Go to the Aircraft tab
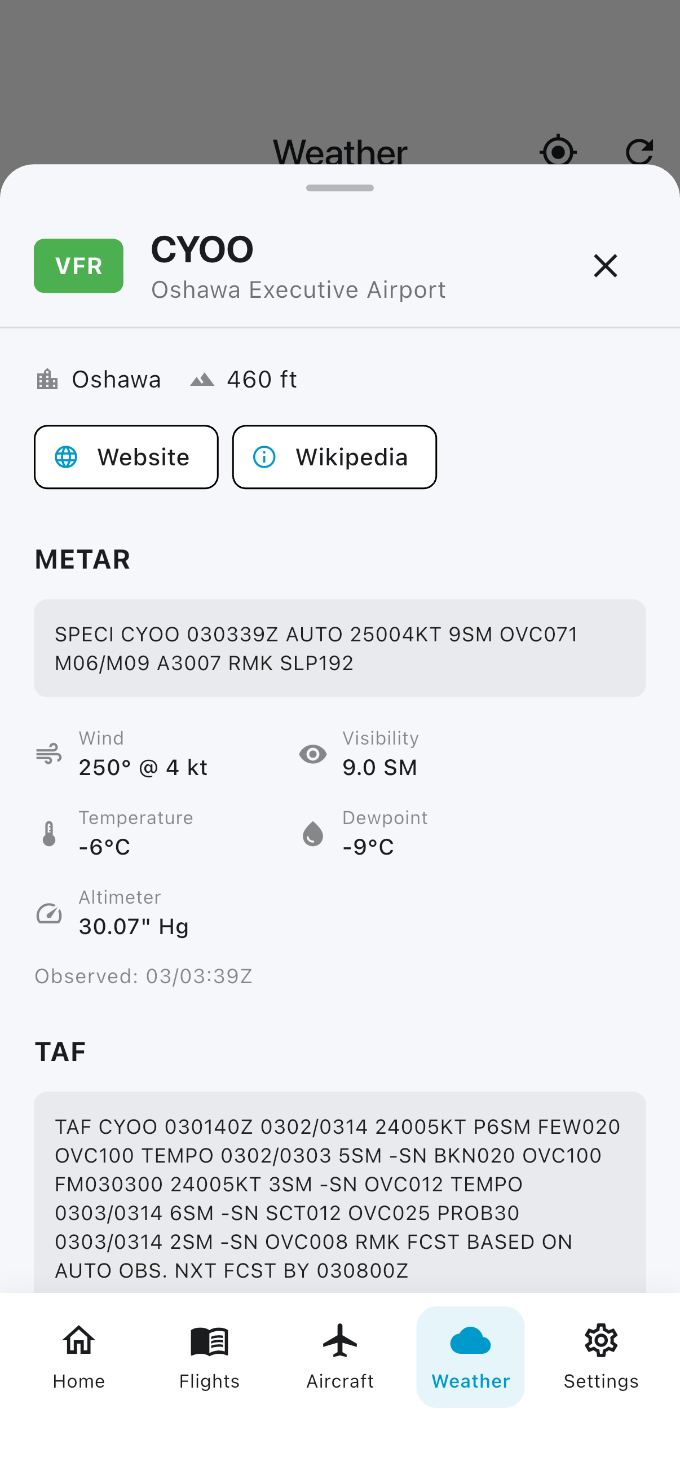 pyautogui.click(x=339, y=1356)
